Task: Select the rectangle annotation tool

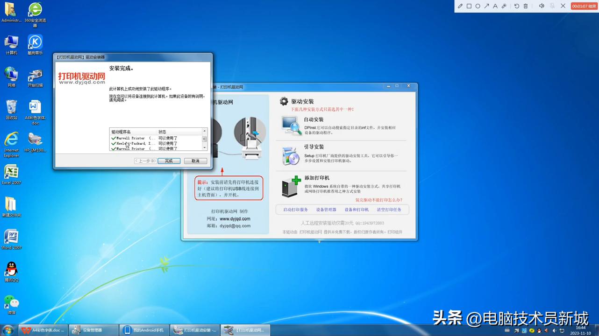Action: (469, 6)
